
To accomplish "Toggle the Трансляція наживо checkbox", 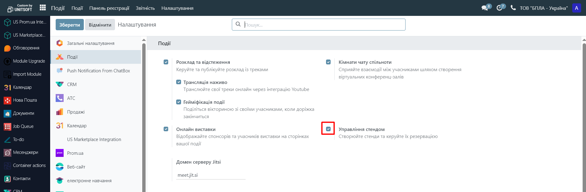I will point(179,82).
